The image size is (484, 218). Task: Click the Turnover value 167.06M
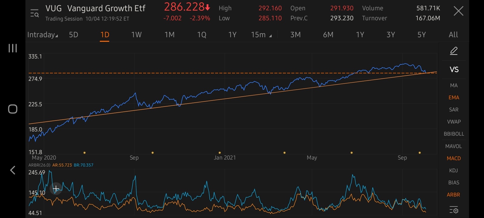coord(428,18)
